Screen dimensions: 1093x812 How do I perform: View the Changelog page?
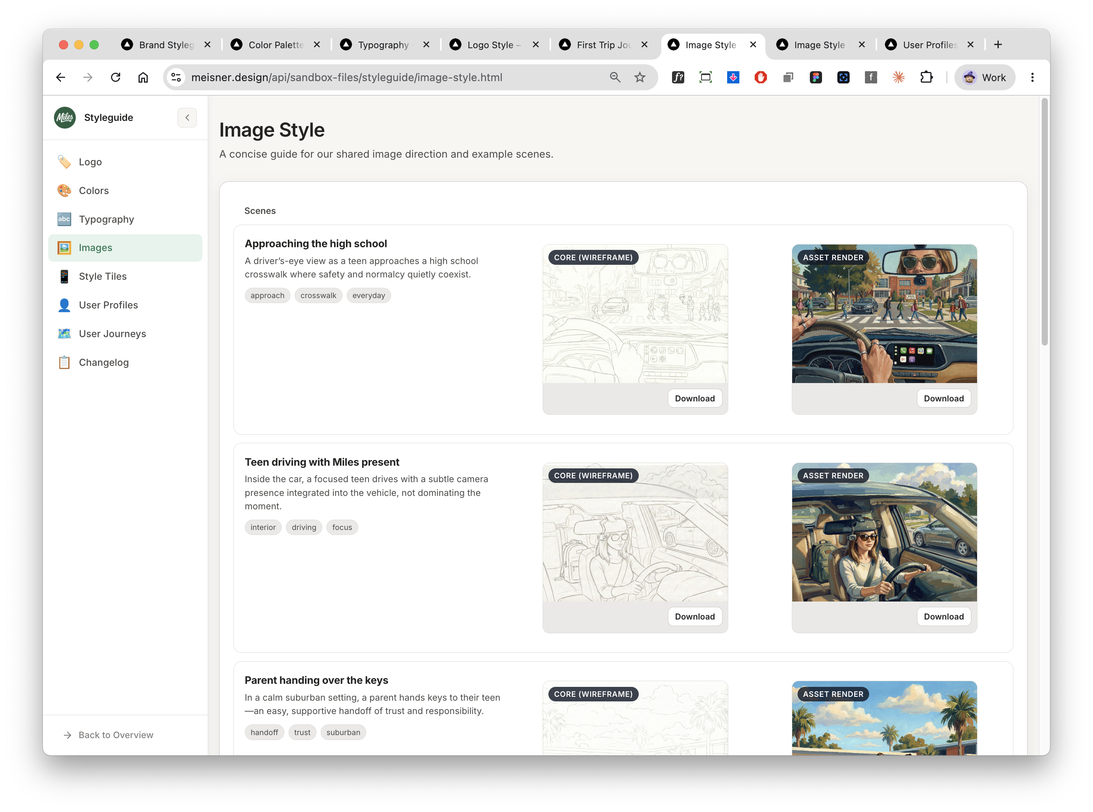tap(125, 362)
